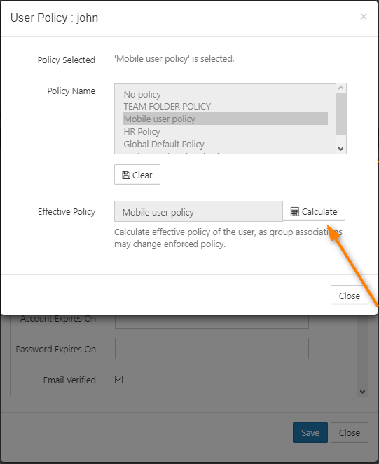
Task: Click the calculator icon on Calculate
Action: tap(294, 211)
